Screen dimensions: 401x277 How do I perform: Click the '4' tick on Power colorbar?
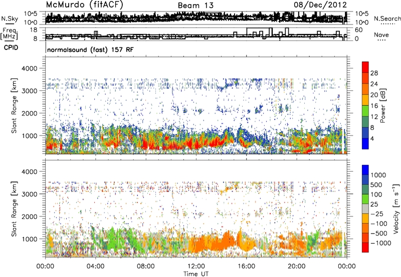click(x=372, y=139)
